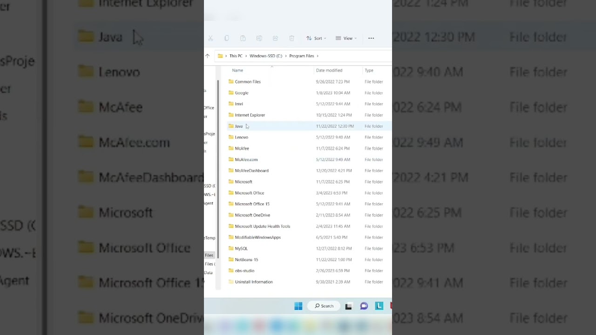
Task: Open the Chat app on taskbar
Action: tap(364, 306)
